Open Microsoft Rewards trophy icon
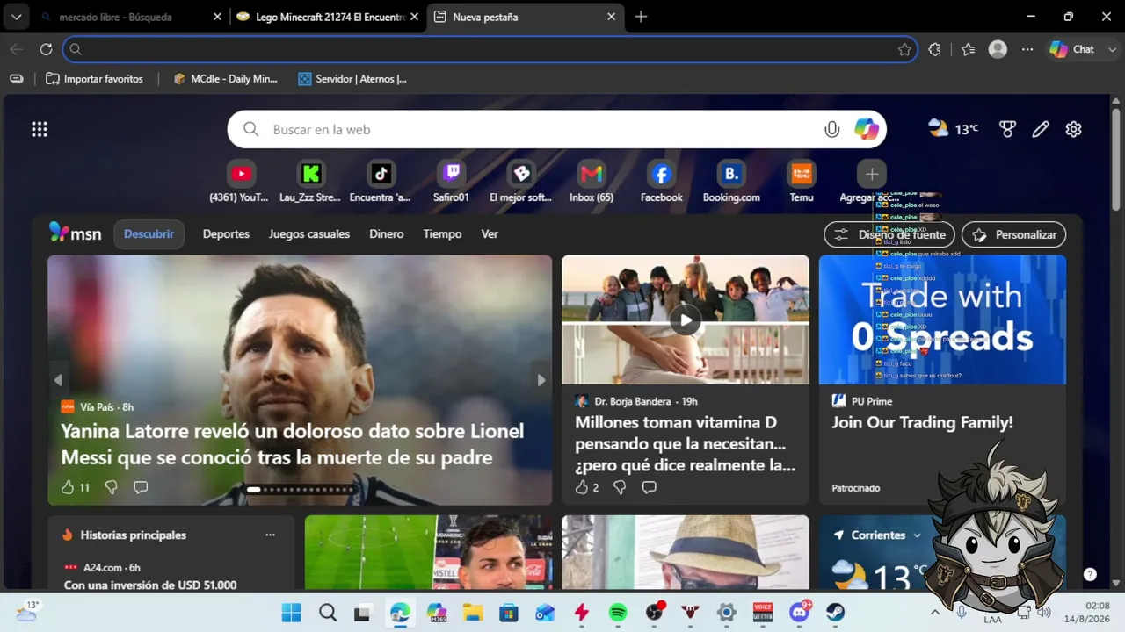The height and width of the screenshot is (632, 1125). 1007,130
